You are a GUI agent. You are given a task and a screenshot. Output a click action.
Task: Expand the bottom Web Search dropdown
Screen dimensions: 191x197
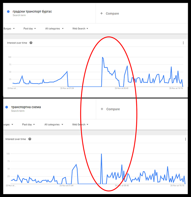click(80, 124)
